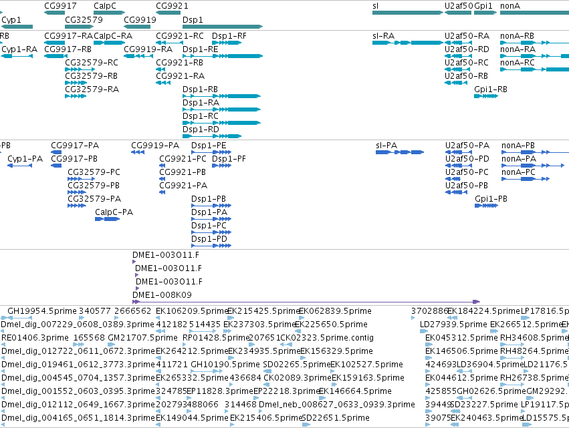
Task: Click the Dsp1-RD transcript
Action: (212, 136)
